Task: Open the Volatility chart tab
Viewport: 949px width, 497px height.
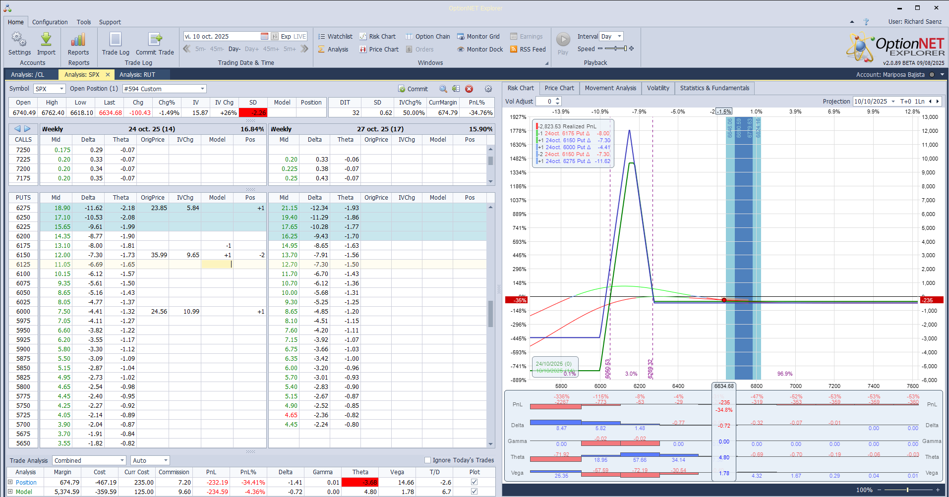Action: 657,88
